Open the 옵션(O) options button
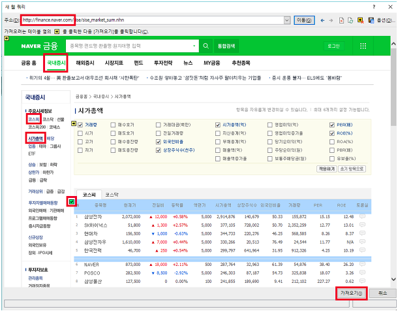398x311 pixels. pyautogui.click(x=386, y=20)
